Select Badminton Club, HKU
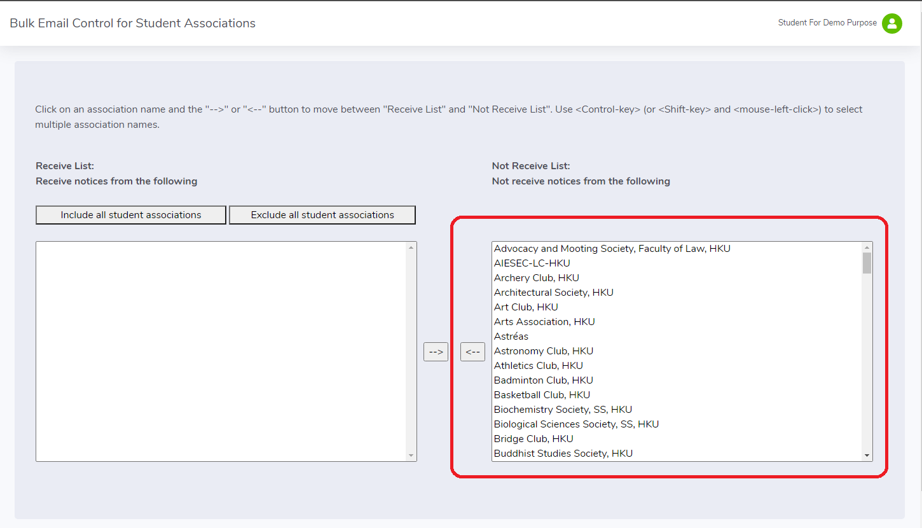Image resolution: width=922 pixels, height=528 pixels. click(543, 380)
